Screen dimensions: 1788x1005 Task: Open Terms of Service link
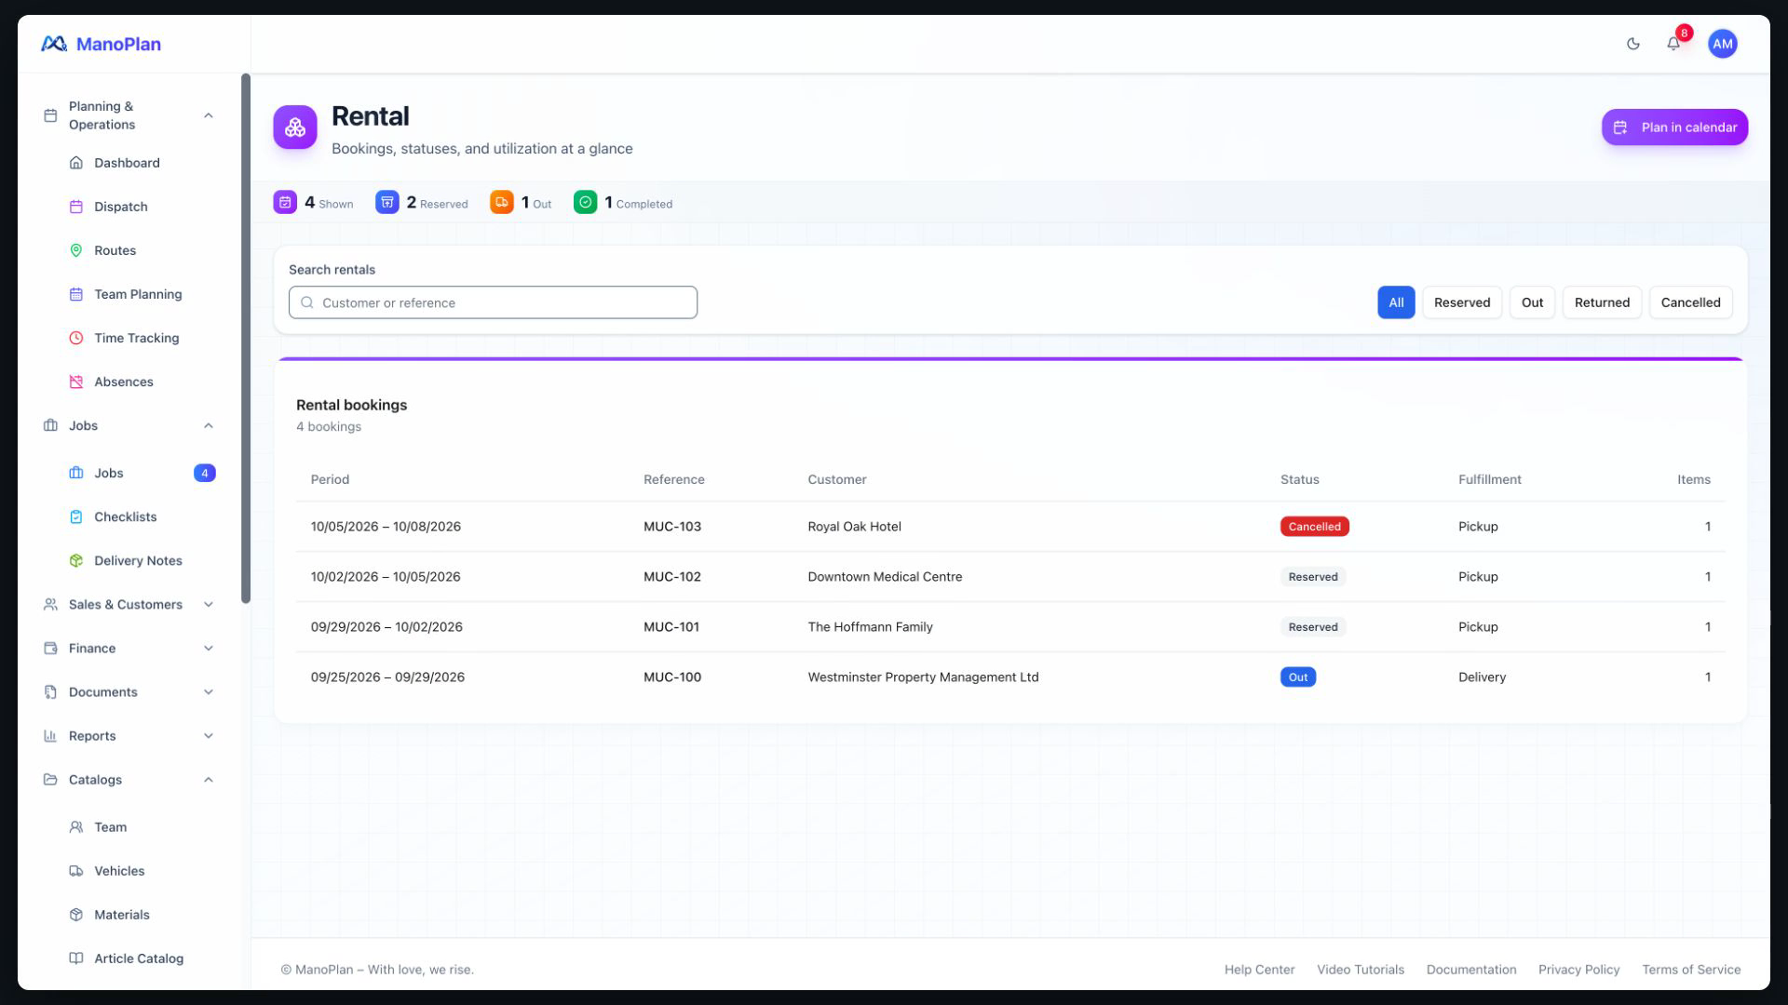click(1691, 970)
